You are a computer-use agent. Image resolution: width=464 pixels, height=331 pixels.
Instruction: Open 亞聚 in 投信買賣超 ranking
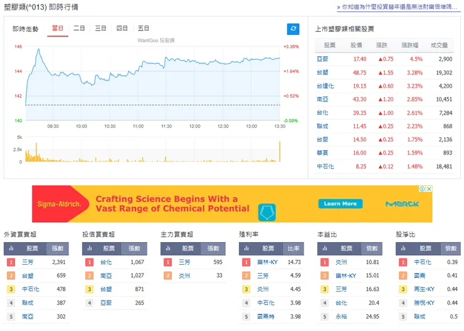point(106,303)
